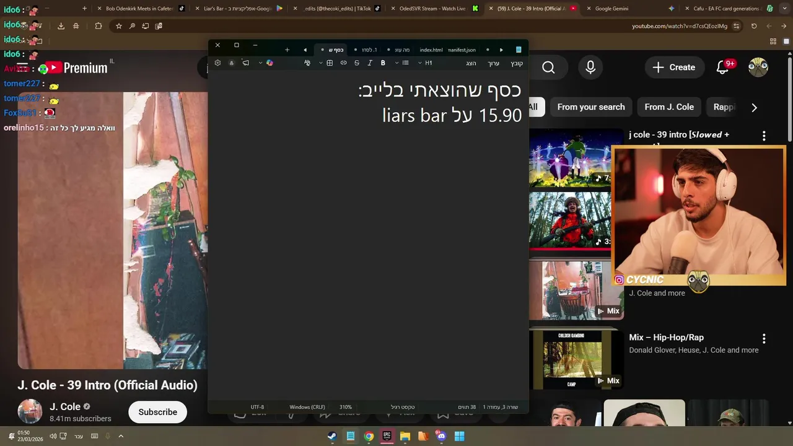Click the 310% zoom level in status bar
The height and width of the screenshot is (446, 793).
pos(346,407)
